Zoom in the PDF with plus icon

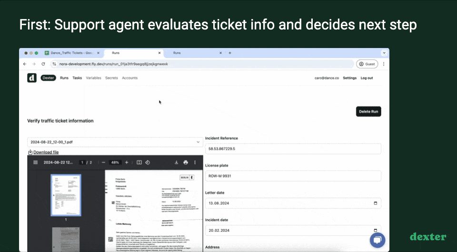click(127, 163)
